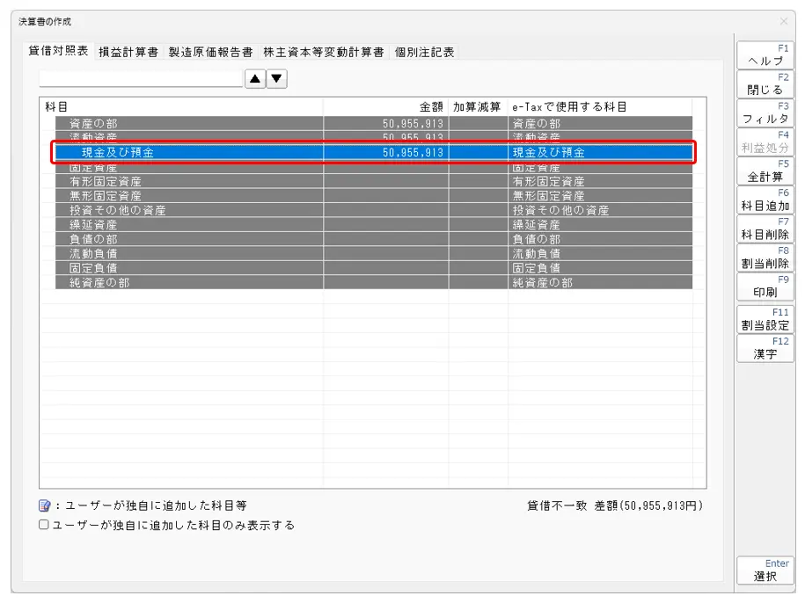Click the F1 ヘルプ button
Viewport: 805px width, 603px height.
765,54
